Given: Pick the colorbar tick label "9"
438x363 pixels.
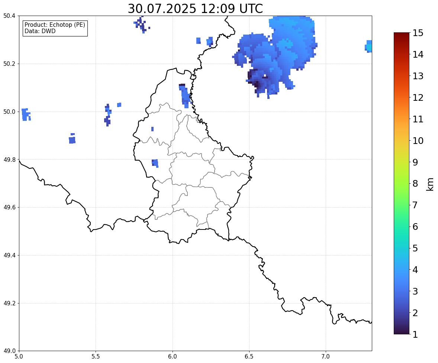Looking at the screenshot, I should [415, 162].
